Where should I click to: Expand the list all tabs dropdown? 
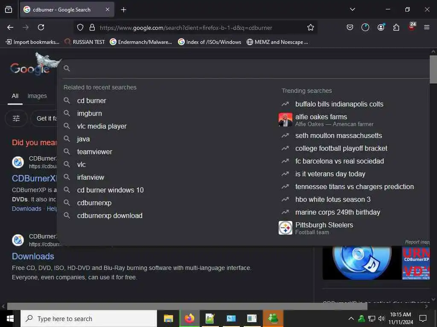352,9
